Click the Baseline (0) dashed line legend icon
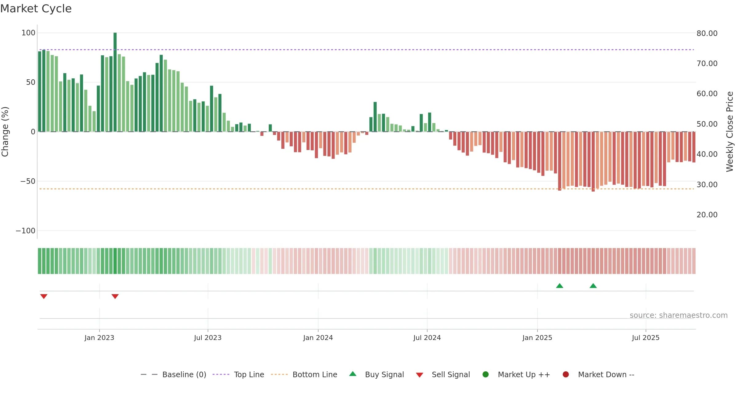This screenshot has width=738, height=415. (149, 374)
